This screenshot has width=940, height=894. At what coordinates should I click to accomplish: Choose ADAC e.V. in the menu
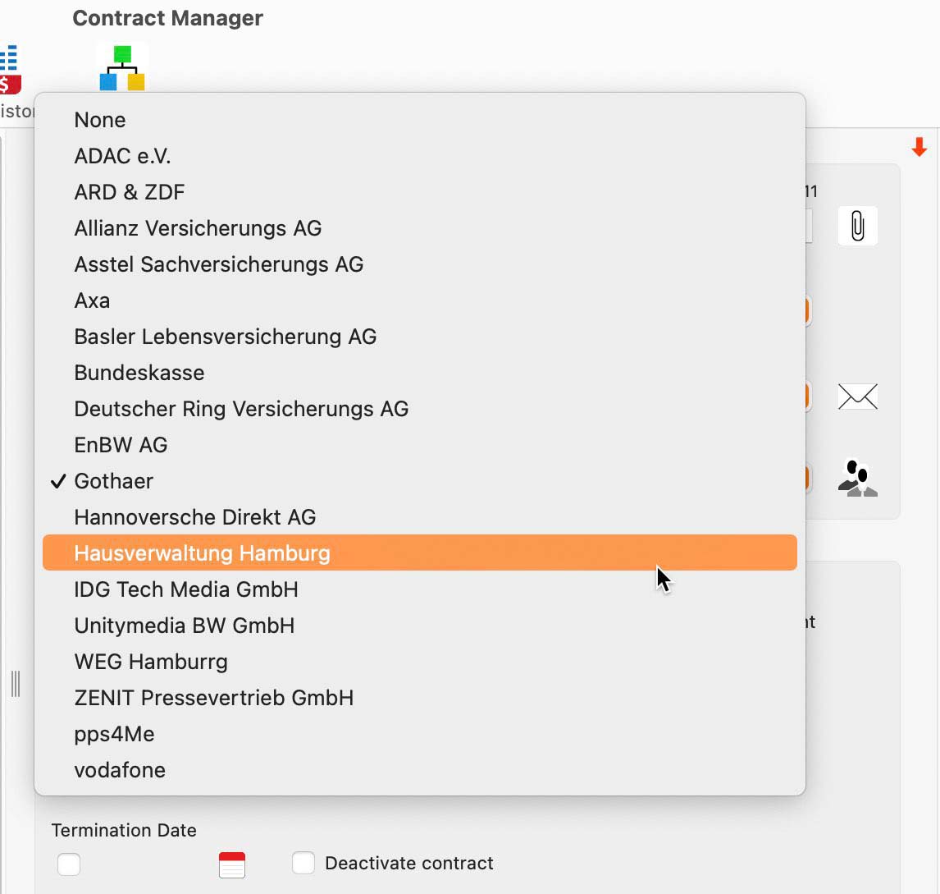click(420, 156)
